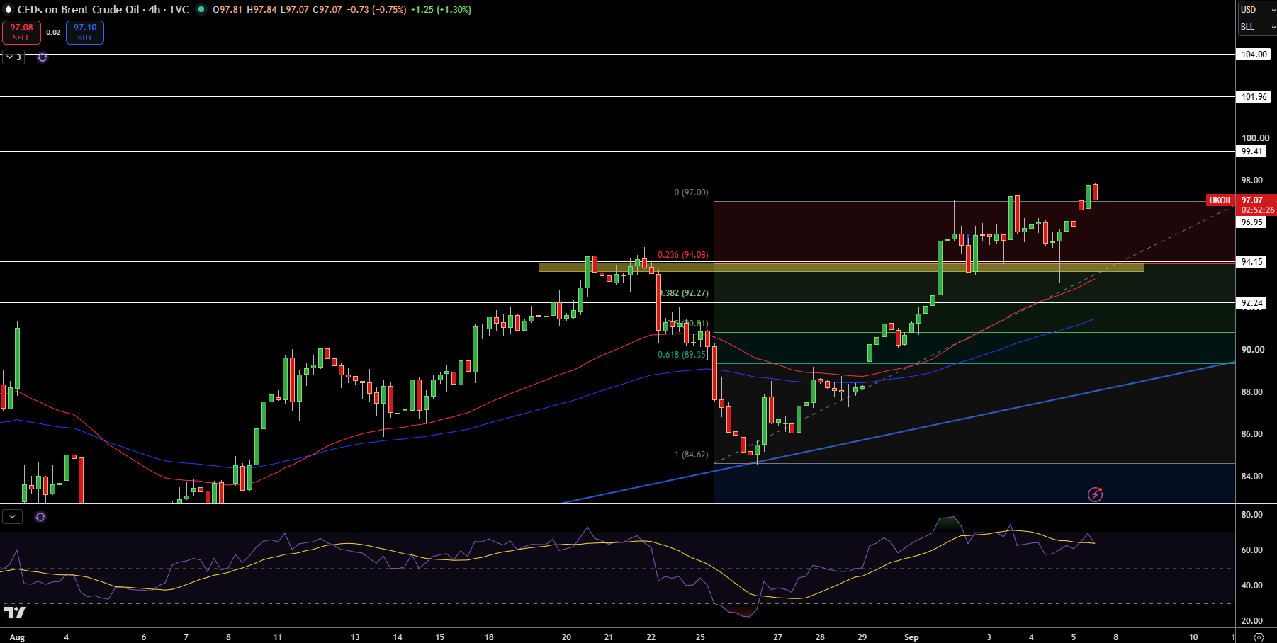The image size is (1277, 643).
Task: Click the purple refresh icon in the RSI pane
Action: tap(40, 517)
